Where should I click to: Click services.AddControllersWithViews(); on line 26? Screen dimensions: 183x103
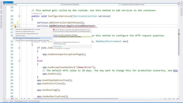pos(61,23)
